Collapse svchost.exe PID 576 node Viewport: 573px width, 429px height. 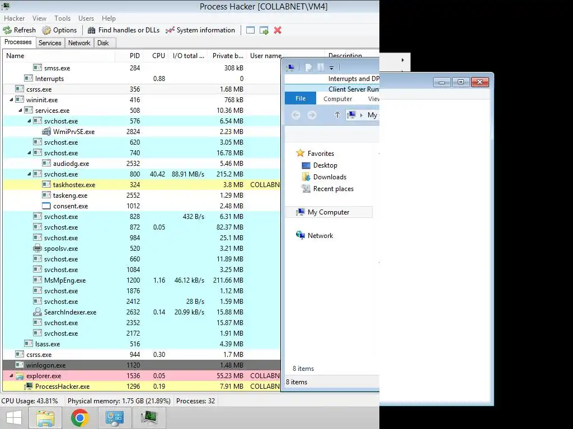point(29,121)
